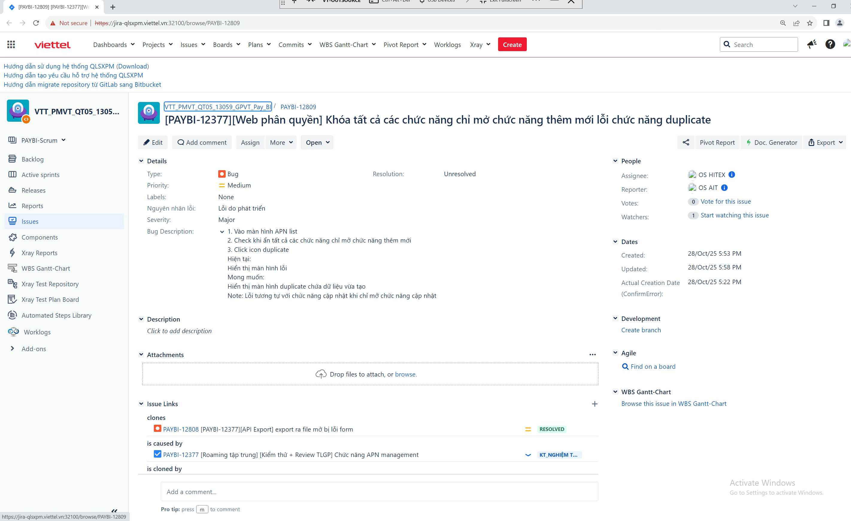Add an issue link plus icon
The height and width of the screenshot is (521, 851).
(x=594, y=404)
